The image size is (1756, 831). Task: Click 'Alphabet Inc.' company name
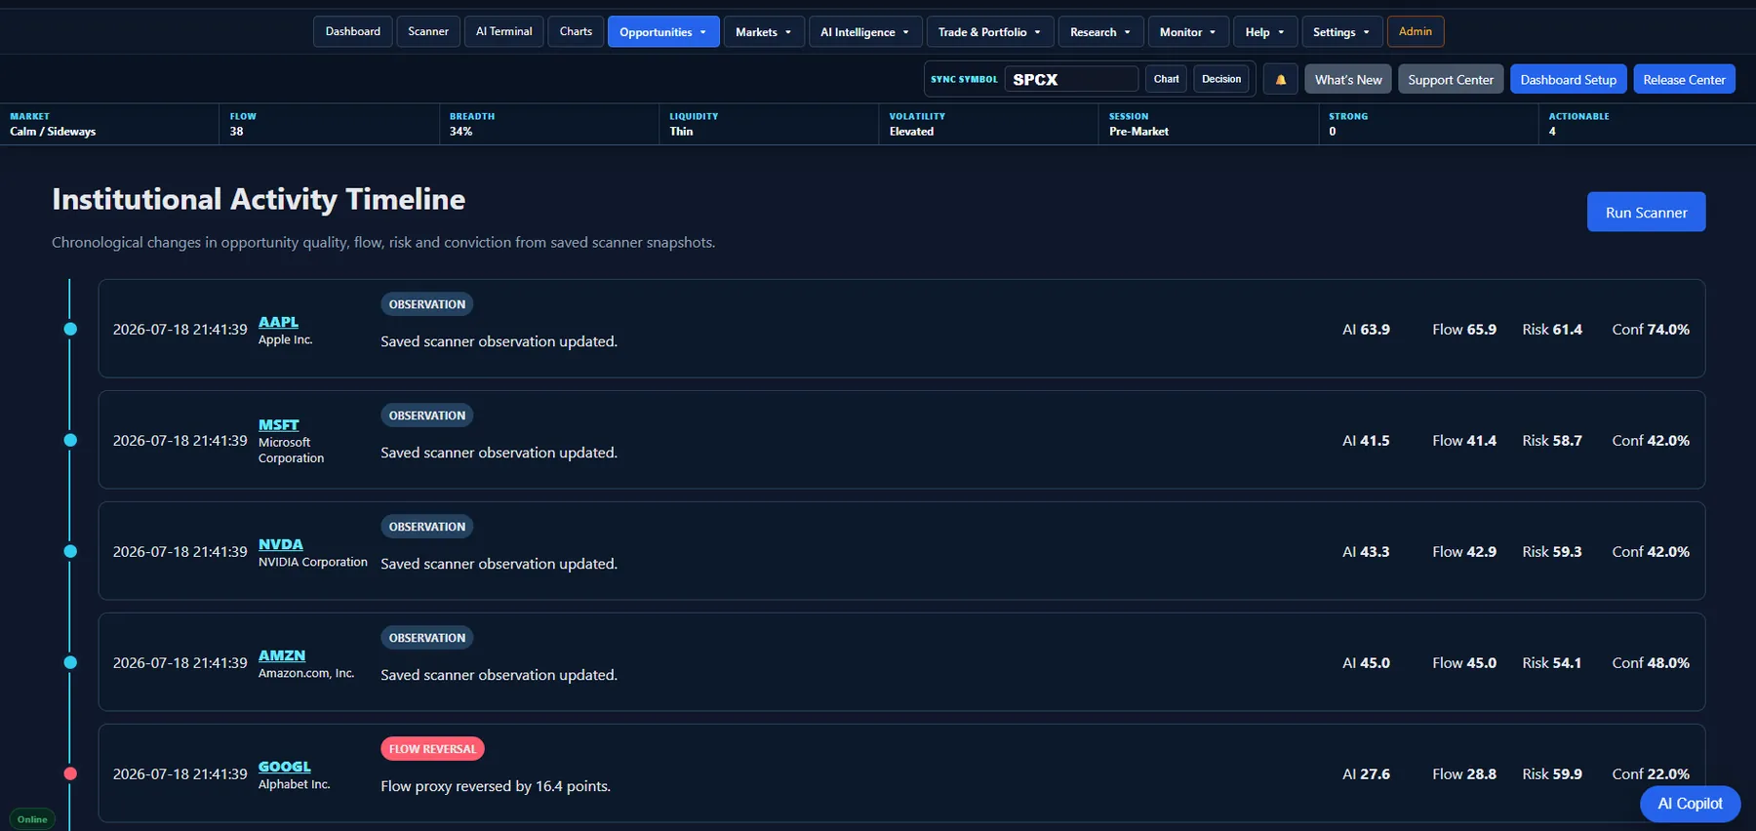click(x=295, y=784)
